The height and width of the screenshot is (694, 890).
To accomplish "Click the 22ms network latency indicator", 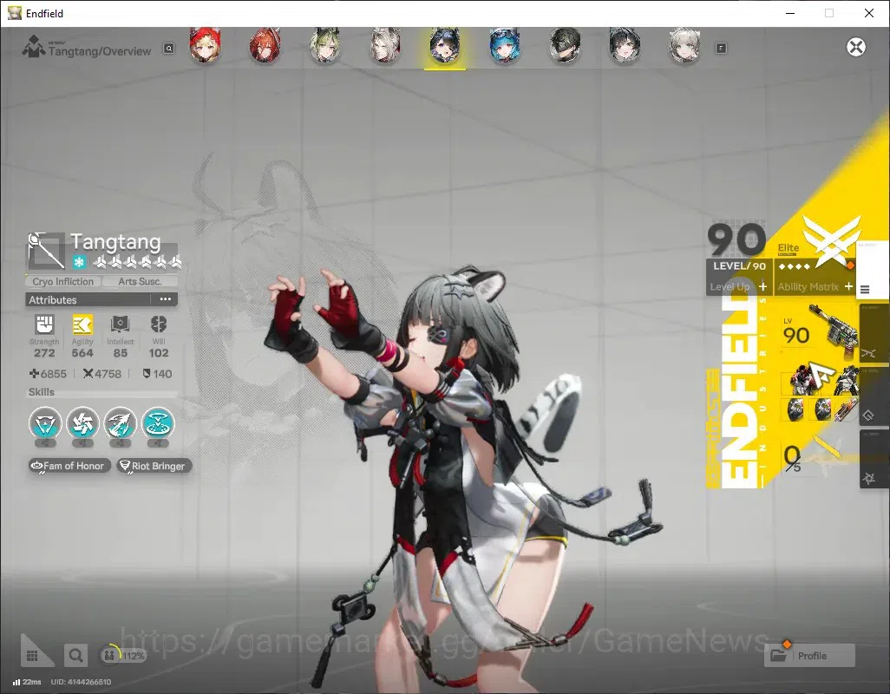I will point(27,682).
